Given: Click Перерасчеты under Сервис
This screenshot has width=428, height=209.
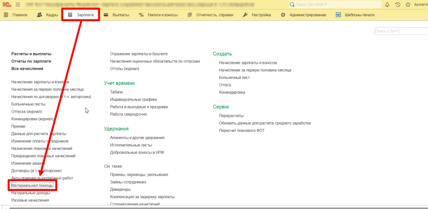Looking at the screenshot, I should [x=231, y=116].
